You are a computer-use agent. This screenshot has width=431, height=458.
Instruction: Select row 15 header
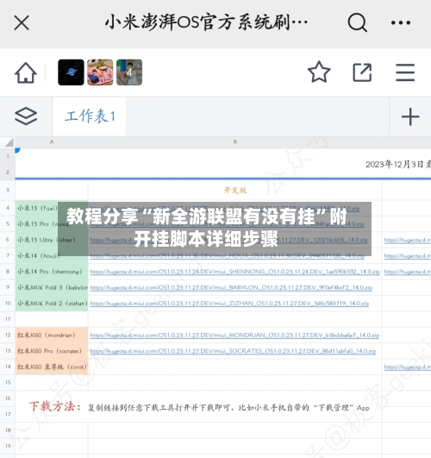8,382
